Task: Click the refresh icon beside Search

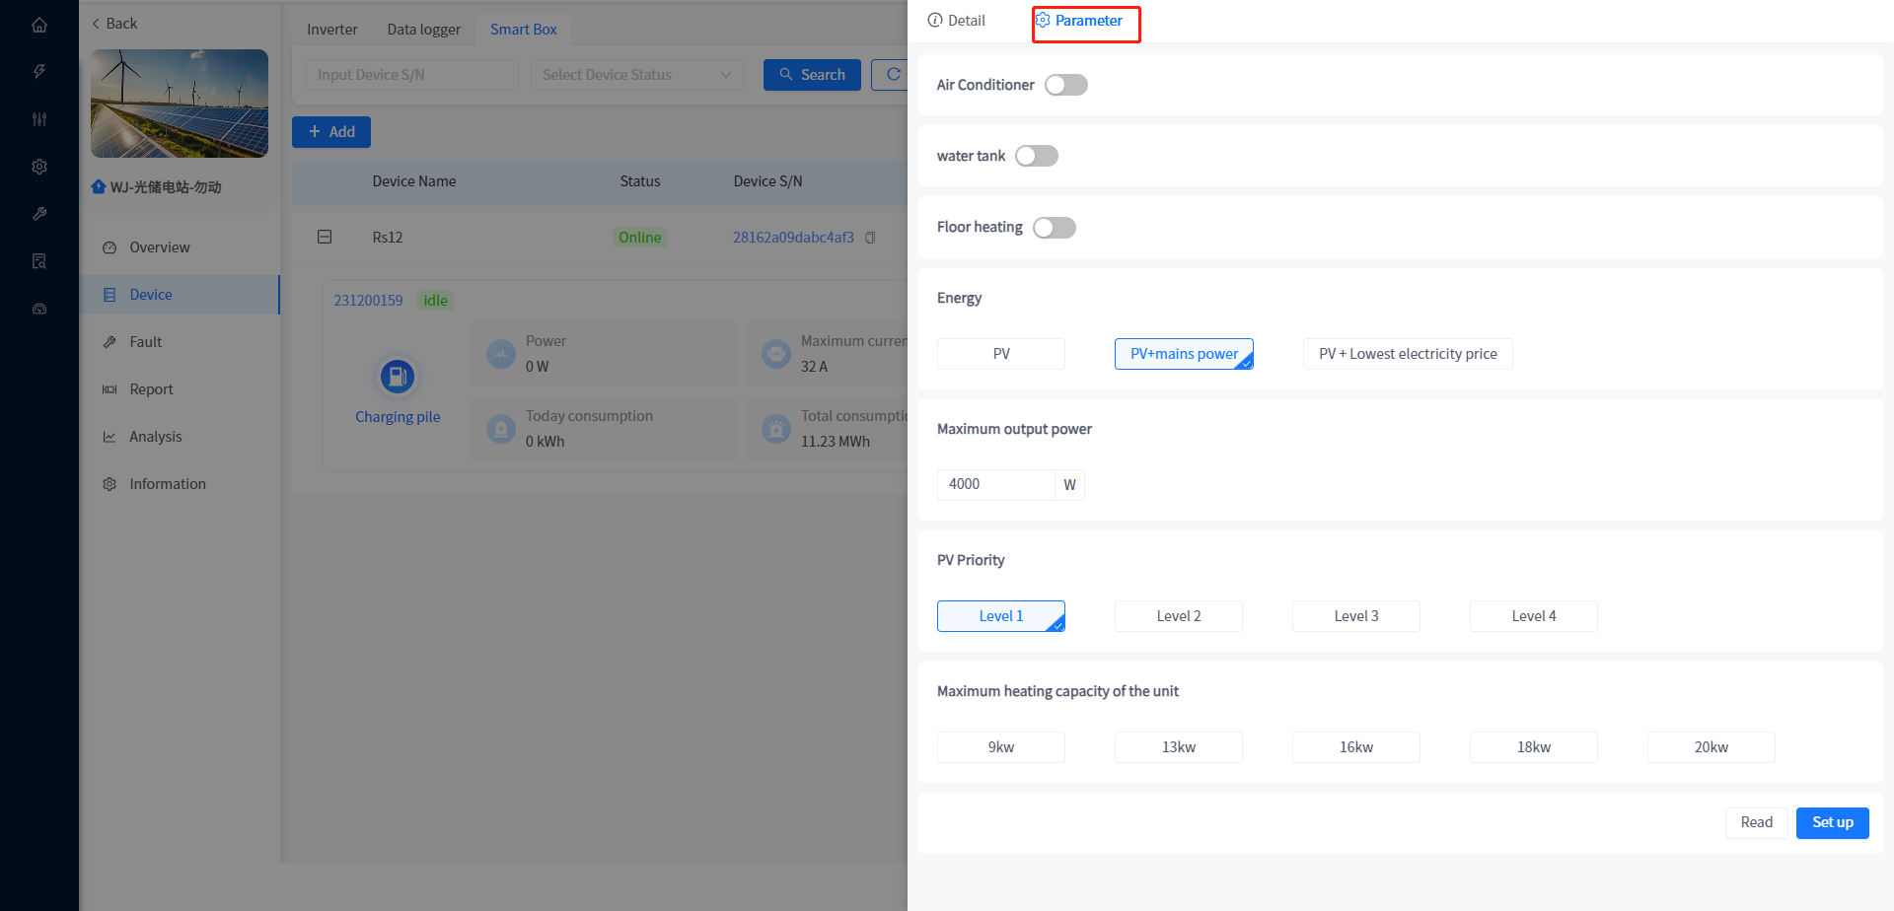Action: click(893, 75)
